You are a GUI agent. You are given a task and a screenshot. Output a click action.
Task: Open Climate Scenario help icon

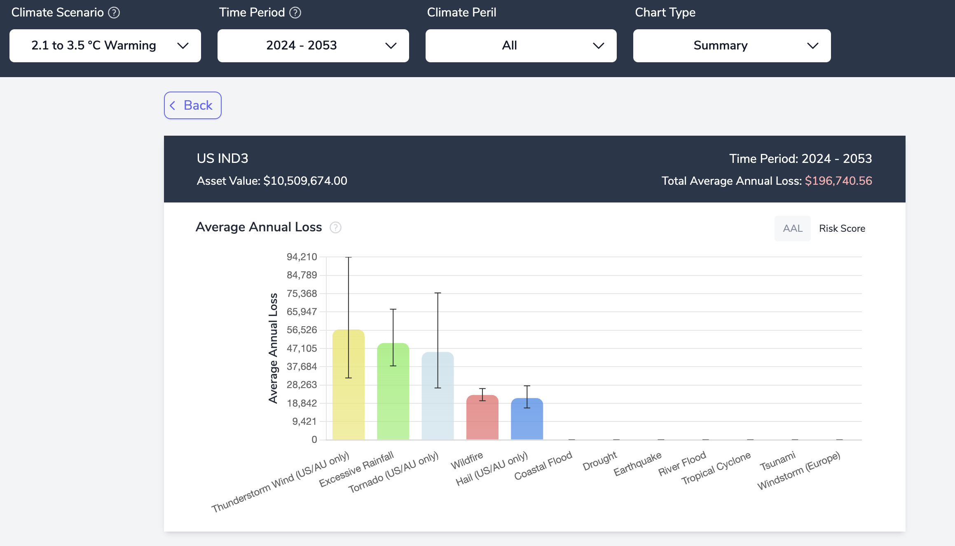[x=114, y=13]
